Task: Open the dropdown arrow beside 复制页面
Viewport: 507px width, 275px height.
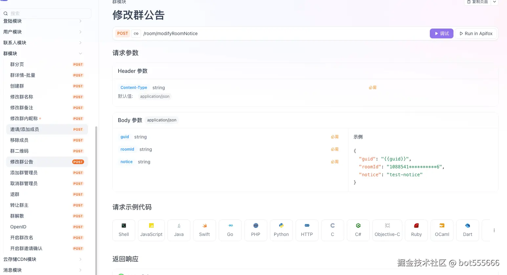Action: tap(494, 2)
